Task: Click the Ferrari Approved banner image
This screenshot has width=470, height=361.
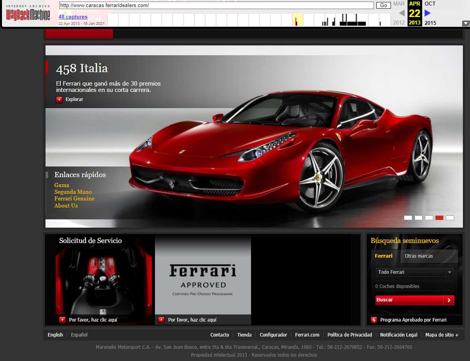Action: pyautogui.click(x=203, y=275)
